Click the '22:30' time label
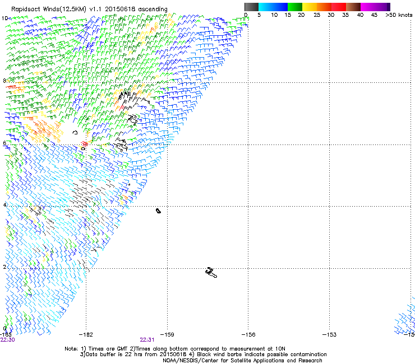The image size is (415, 364). pyautogui.click(x=8, y=340)
